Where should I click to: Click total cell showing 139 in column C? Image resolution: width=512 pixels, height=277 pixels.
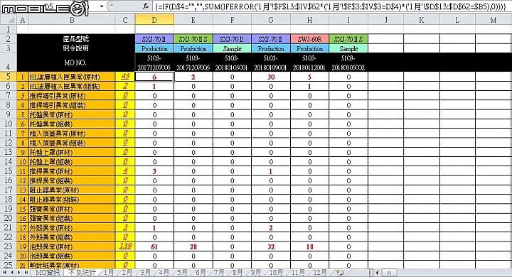pyautogui.click(x=125, y=246)
